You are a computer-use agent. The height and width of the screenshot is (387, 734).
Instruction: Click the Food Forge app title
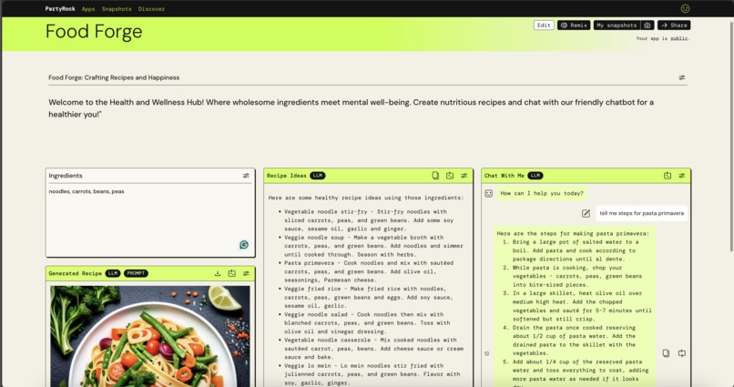[x=94, y=31]
